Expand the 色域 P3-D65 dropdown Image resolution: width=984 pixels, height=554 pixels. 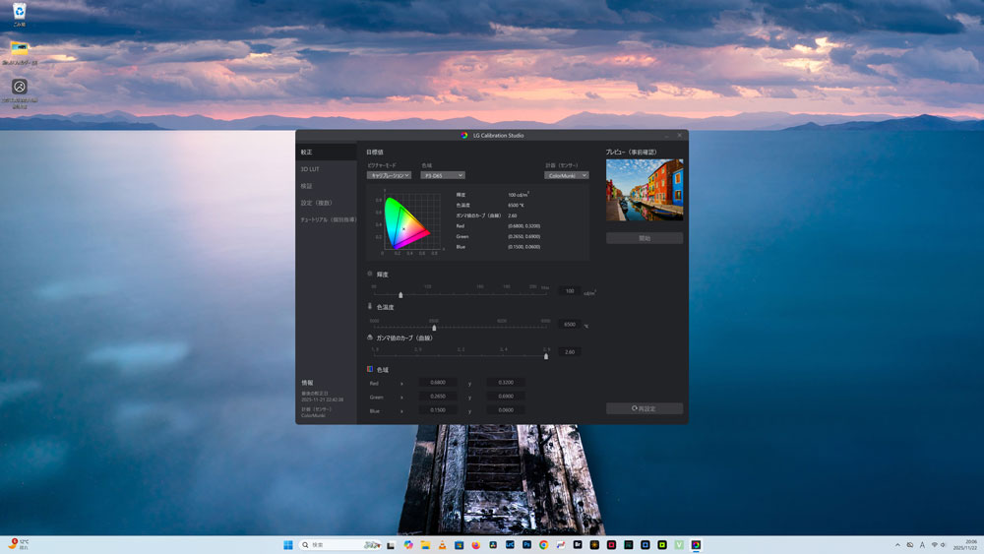443,175
